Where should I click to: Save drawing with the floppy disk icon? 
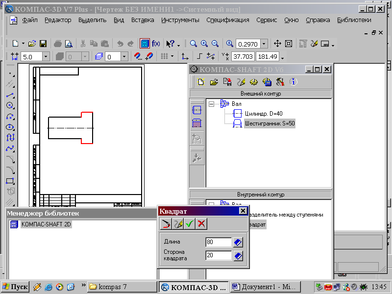pyautogui.click(x=43, y=44)
